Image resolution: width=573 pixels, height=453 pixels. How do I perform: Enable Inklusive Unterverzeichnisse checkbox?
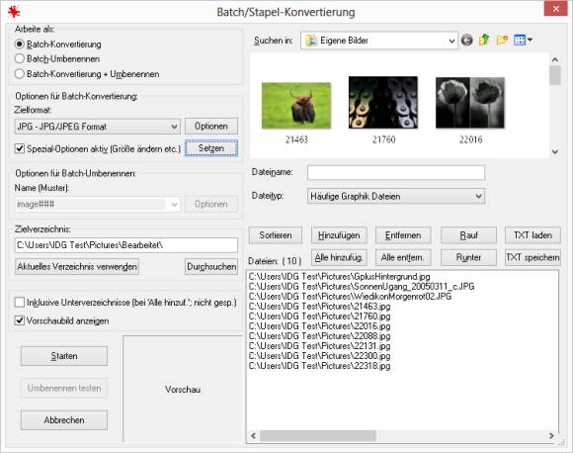[20, 303]
